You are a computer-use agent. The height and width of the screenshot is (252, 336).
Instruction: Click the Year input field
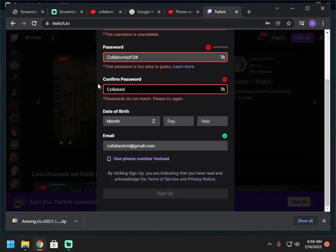212,121
